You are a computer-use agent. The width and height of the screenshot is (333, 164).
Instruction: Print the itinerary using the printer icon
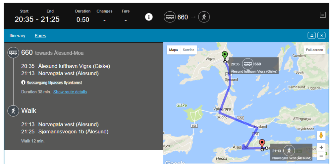point(312,36)
